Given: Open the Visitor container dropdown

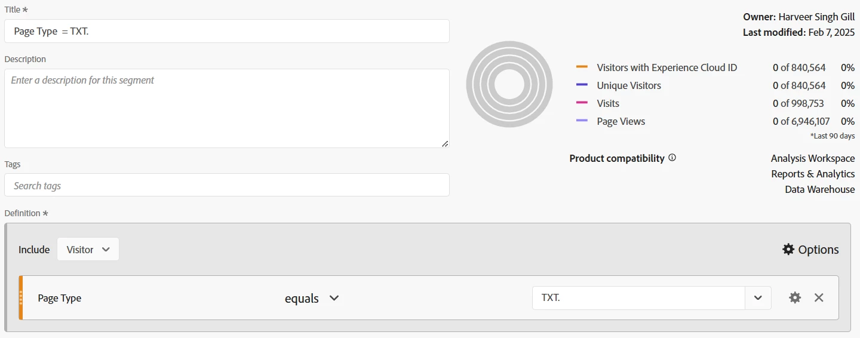Looking at the screenshot, I should coord(88,249).
